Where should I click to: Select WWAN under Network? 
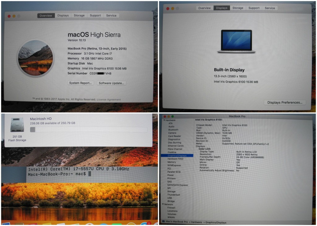[x=171, y=218]
